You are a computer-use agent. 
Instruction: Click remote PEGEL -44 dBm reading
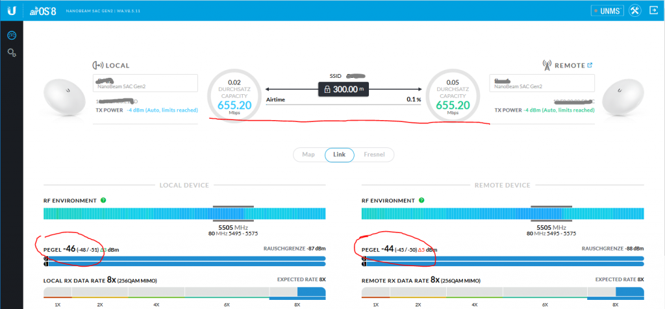pyautogui.click(x=399, y=249)
